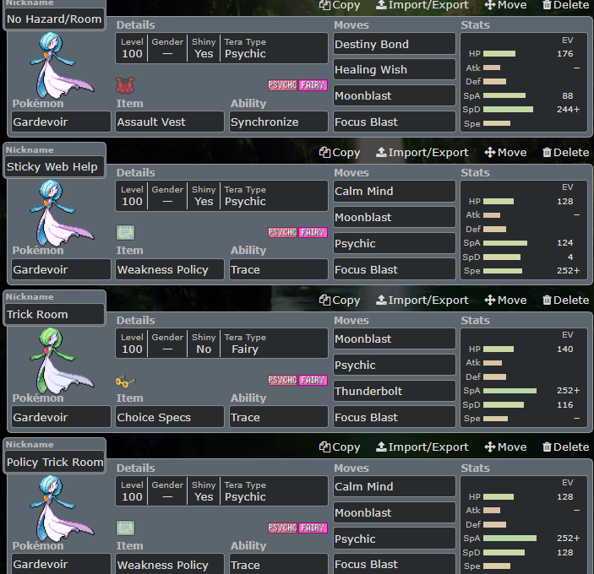Copy the Sticky Web Help set
The width and height of the screenshot is (594, 574).
coord(340,153)
